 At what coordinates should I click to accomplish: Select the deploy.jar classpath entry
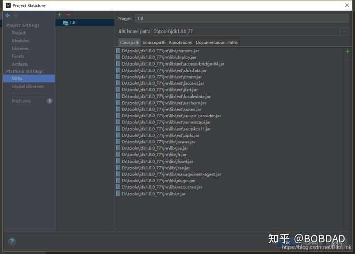pyautogui.click(x=159, y=57)
